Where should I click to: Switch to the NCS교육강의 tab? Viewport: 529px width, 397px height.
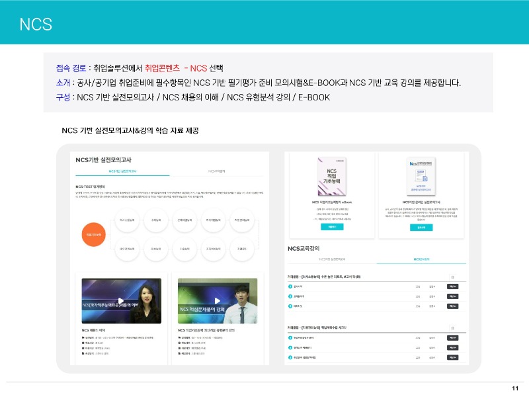tap(421, 259)
